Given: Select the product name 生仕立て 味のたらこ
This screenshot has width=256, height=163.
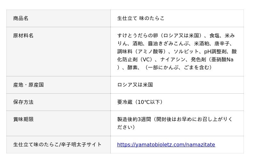Looking at the screenshot, I should tap(141, 19).
